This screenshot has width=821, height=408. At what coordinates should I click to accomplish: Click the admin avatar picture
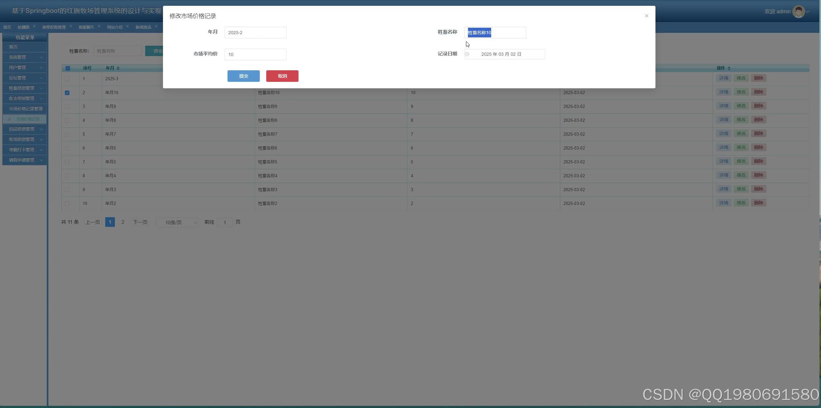pyautogui.click(x=798, y=12)
